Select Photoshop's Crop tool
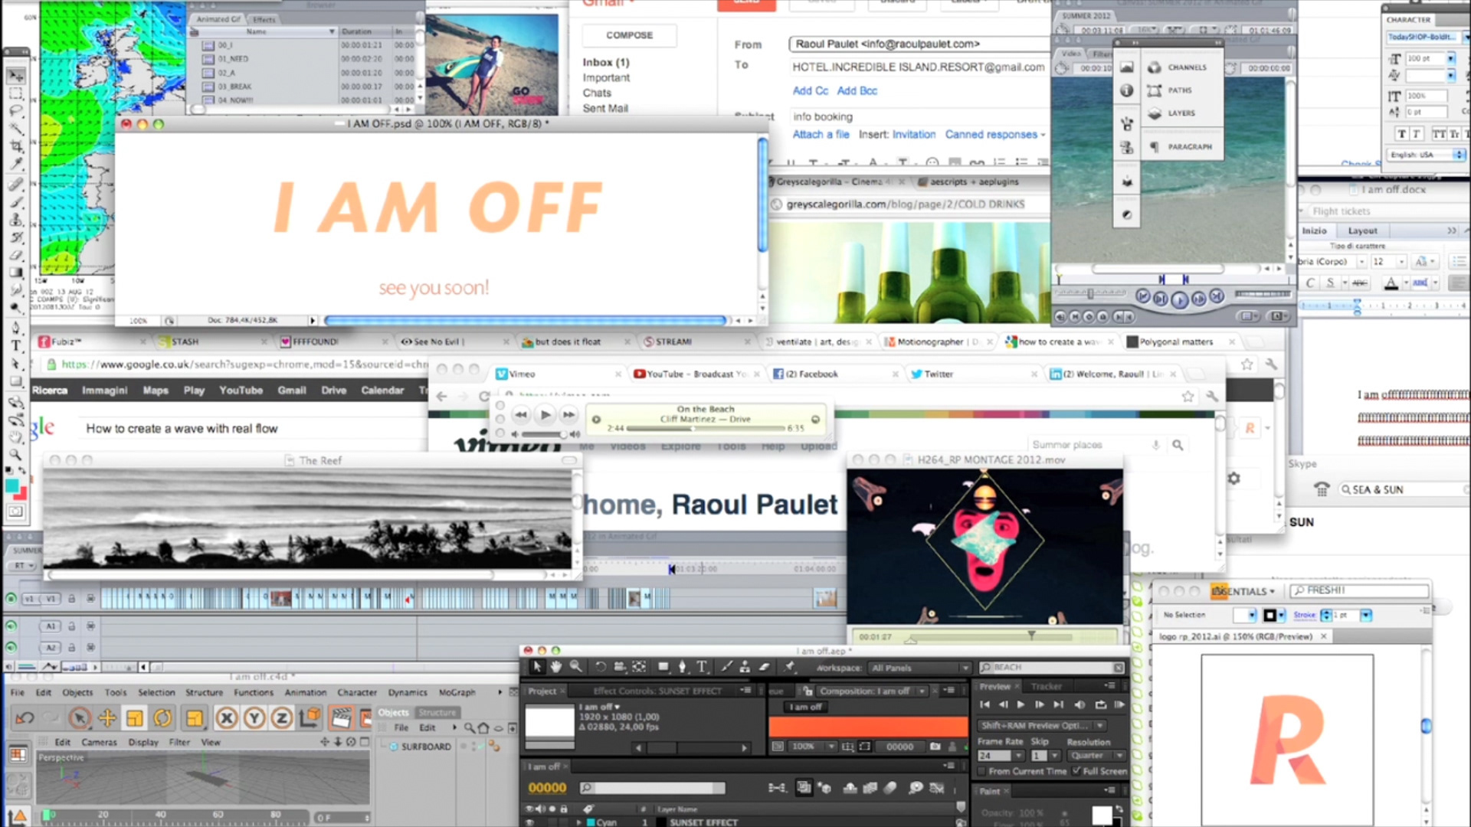Image resolution: width=1471 pixels, height=827 pixels. point(15,146)
